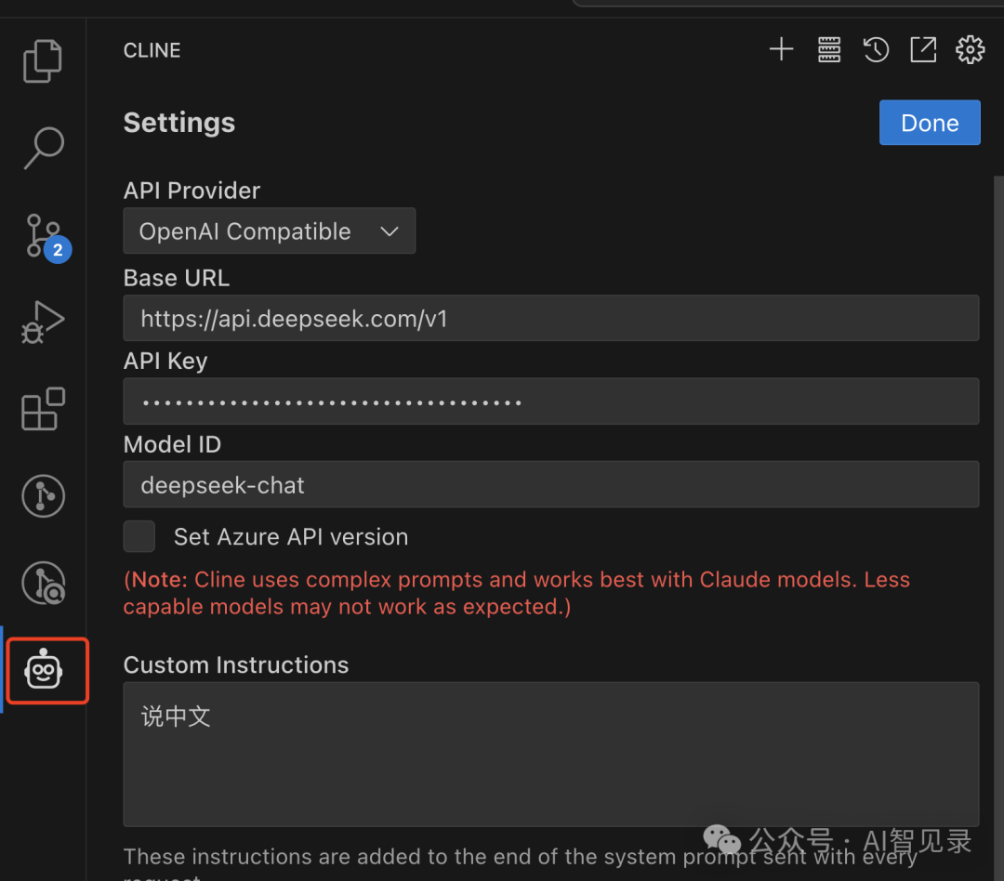This screenshot has height=881, width=1004.
Task: Click the Base URL input field
Action: click(551, 318)
